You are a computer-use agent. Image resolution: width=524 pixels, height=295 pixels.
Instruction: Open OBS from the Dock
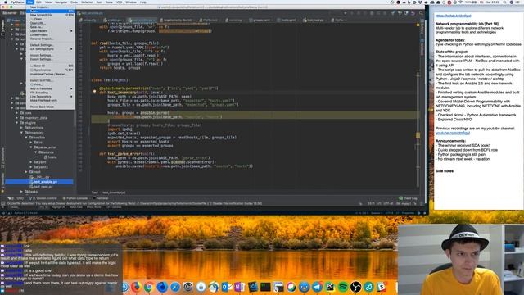pyautogui.click(x=355, y=287)
